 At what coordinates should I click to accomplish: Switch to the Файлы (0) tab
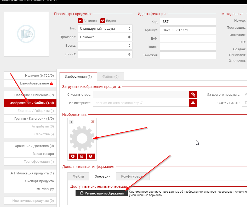tap(110, 77)
